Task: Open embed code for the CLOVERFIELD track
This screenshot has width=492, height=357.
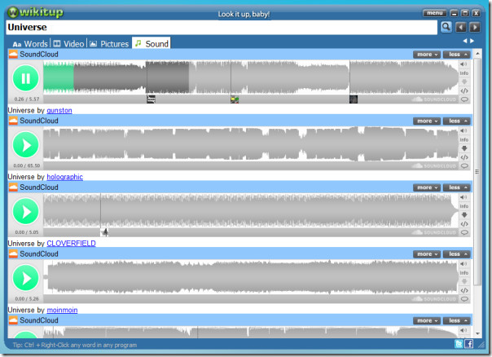Action: tap(464, 224)
